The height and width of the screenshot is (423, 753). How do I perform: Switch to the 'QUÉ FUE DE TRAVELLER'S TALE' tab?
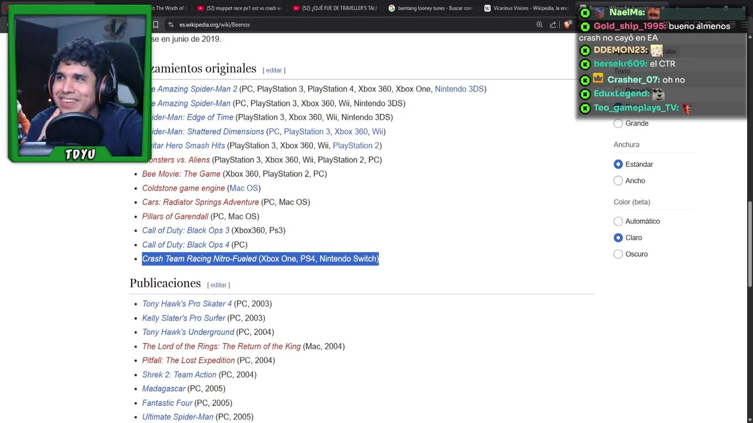tap(335, 8)
